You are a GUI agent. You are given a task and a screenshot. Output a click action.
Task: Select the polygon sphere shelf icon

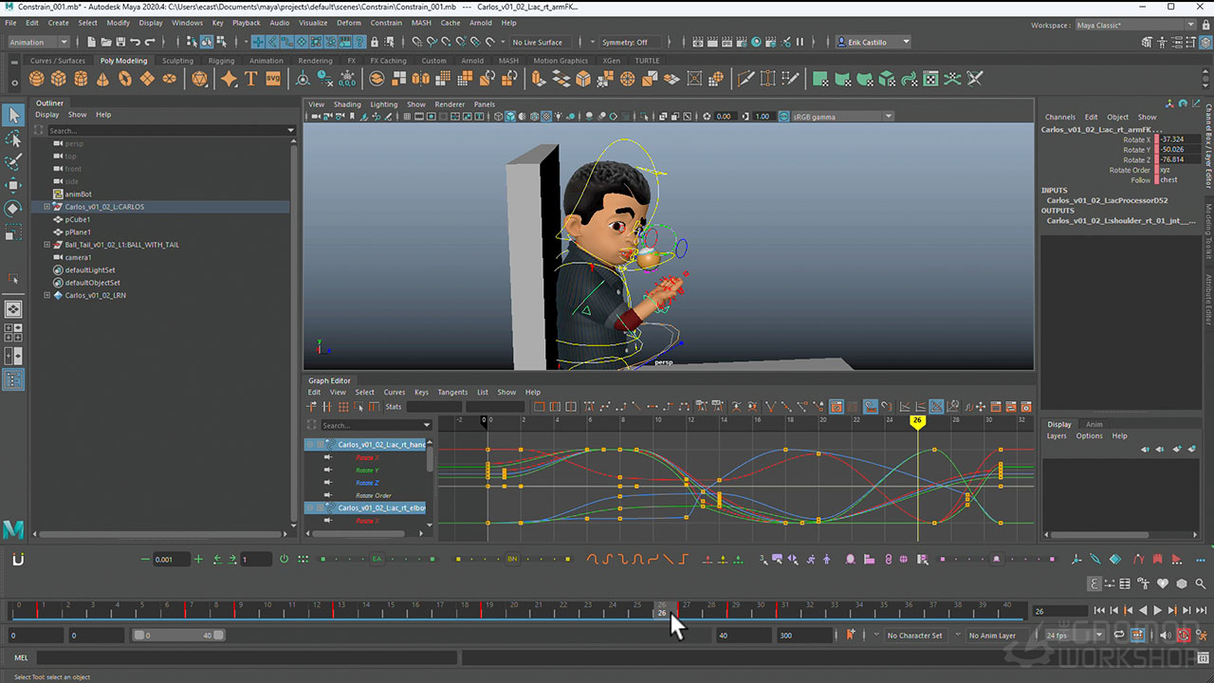pyautogui.click(x=36, y=79)
